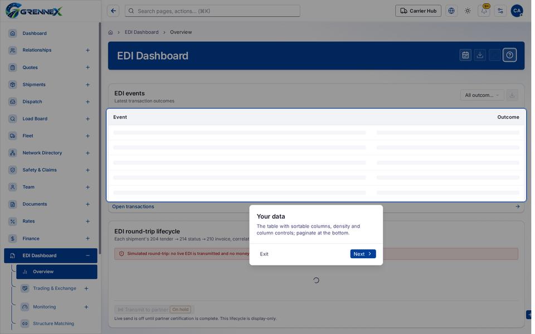Image resolution: width=535 pixels, height=334 pixels.
Task: Exit the Your data tour popup
Action: click(264, 254)
